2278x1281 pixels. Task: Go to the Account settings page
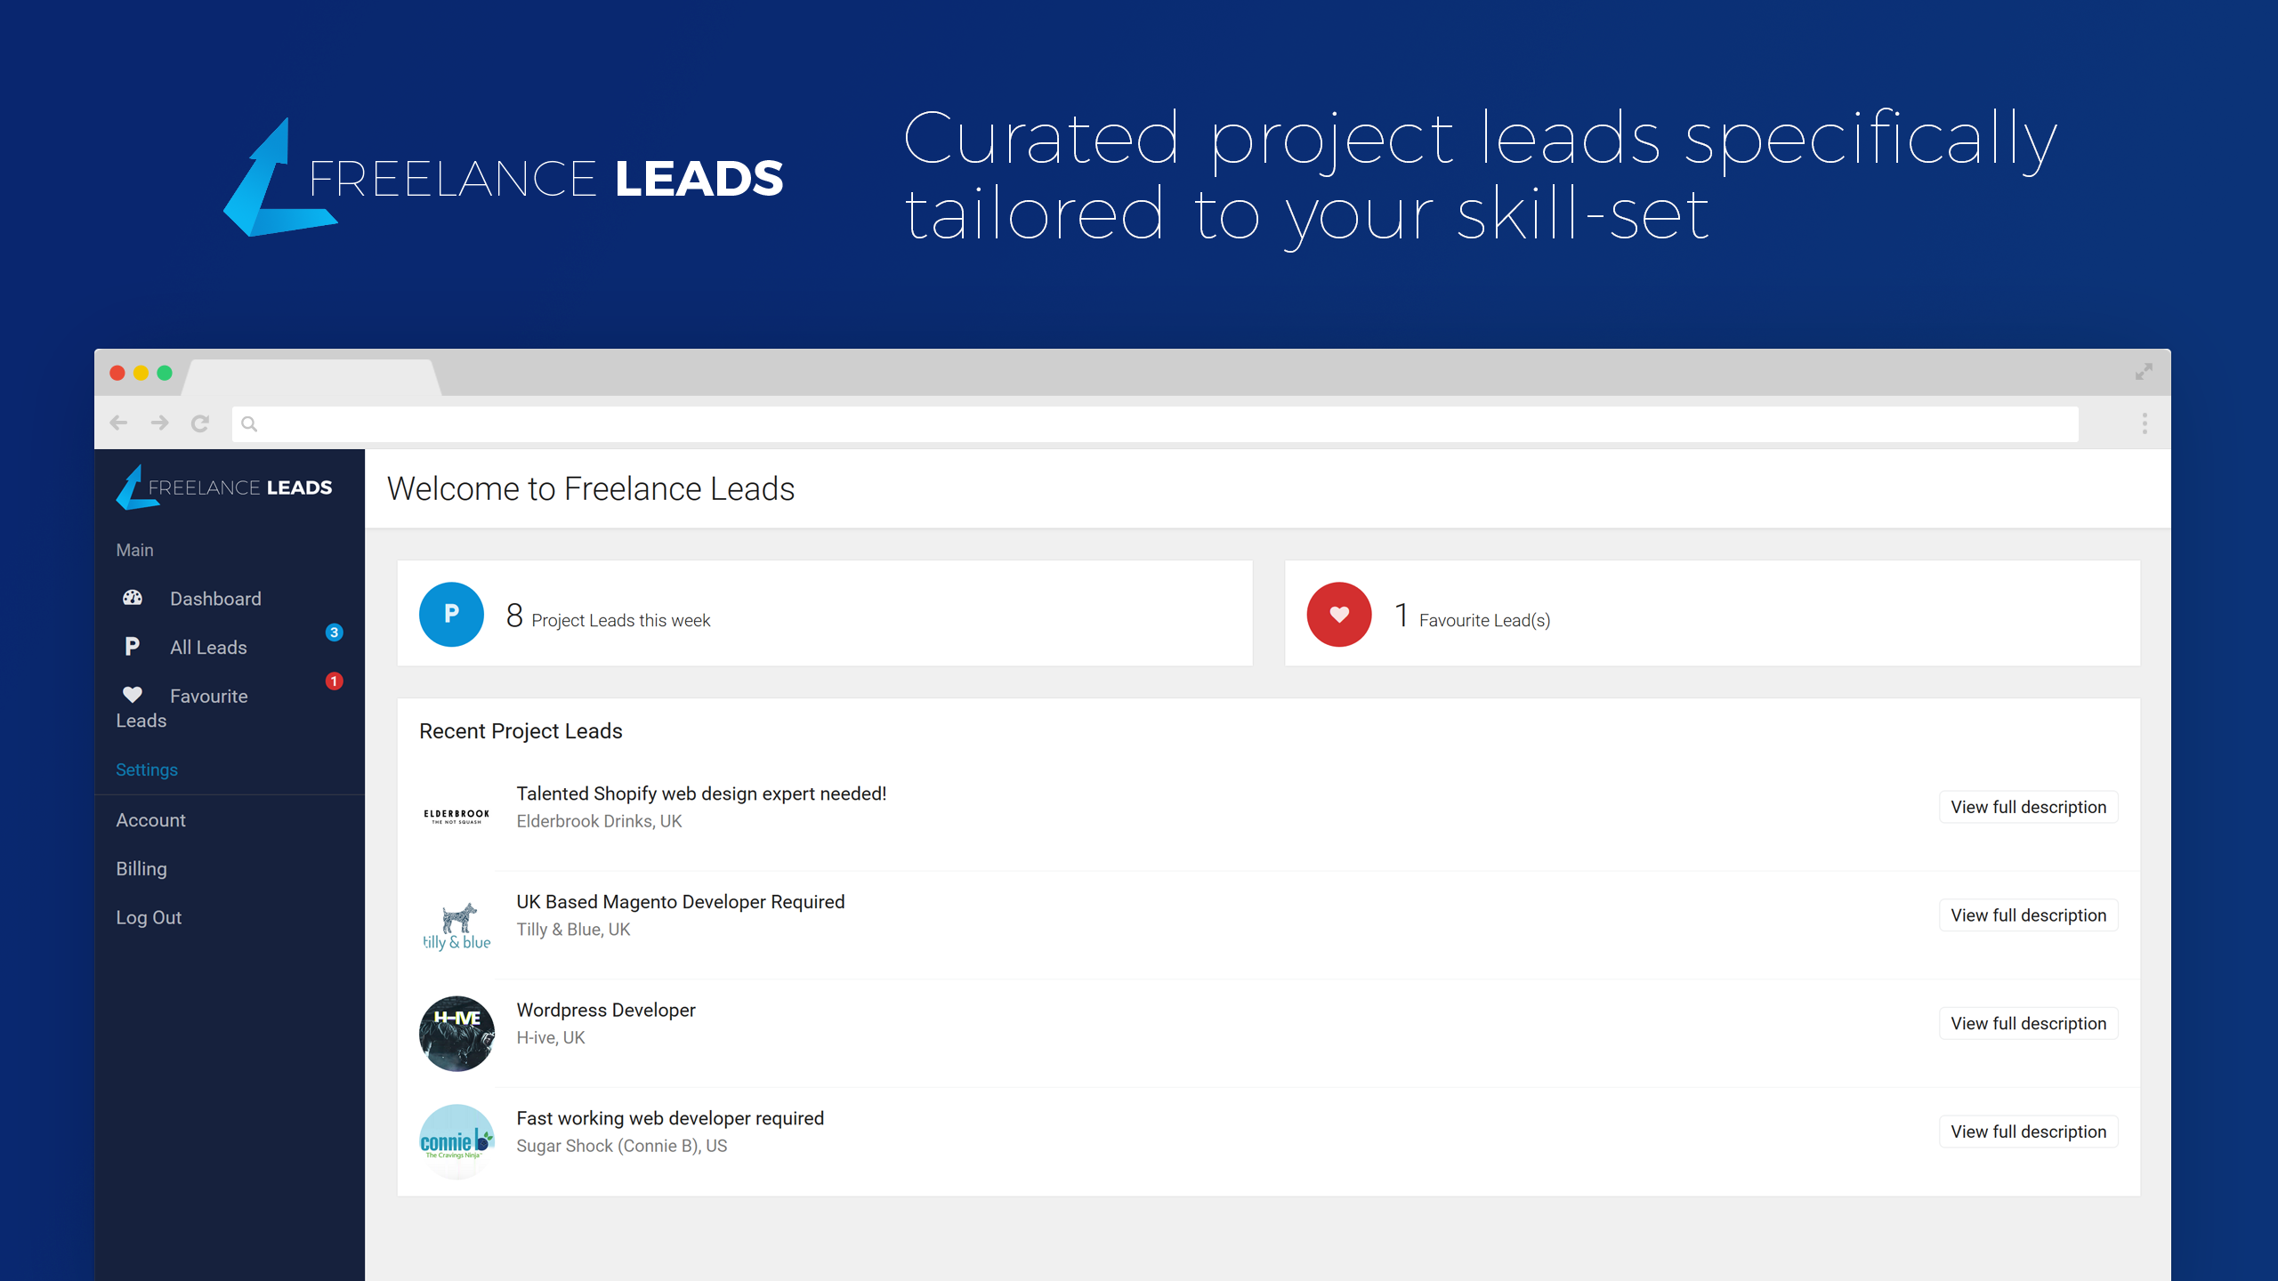[x=150, y=820]
